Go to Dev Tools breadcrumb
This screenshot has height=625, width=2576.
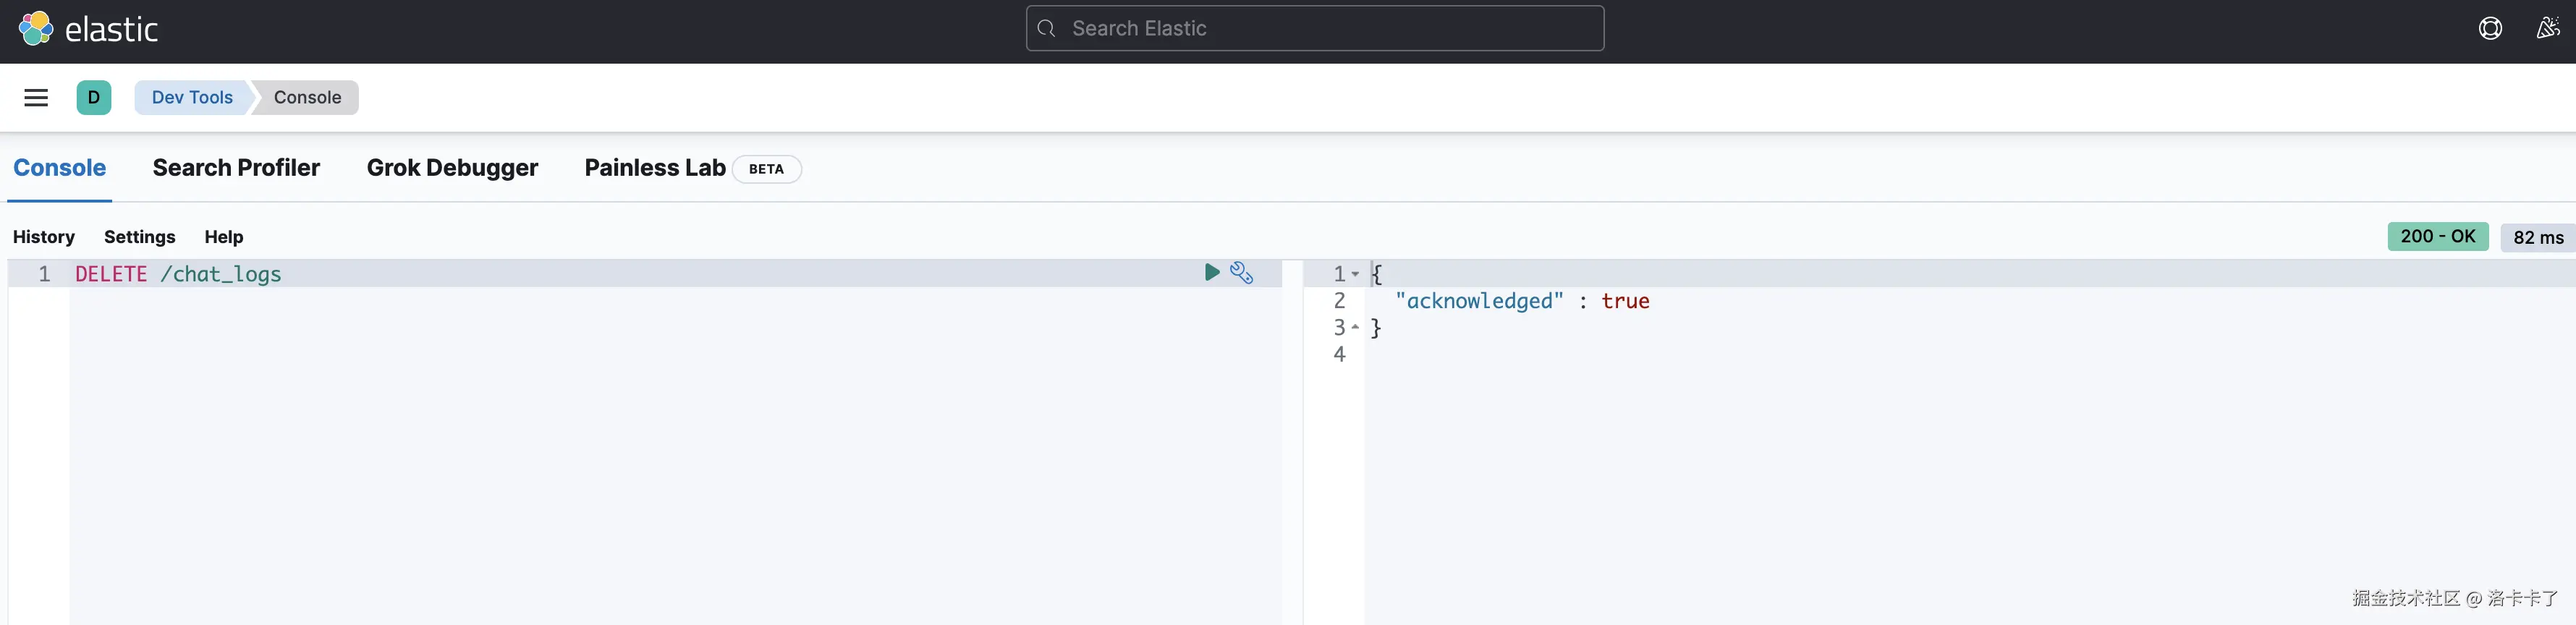pyautogui.click(x=192, y=98)
